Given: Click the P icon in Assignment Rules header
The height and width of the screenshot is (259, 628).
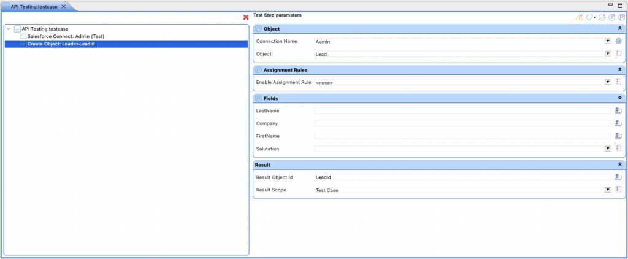Looking at the screenshot, I should (258, 70).
